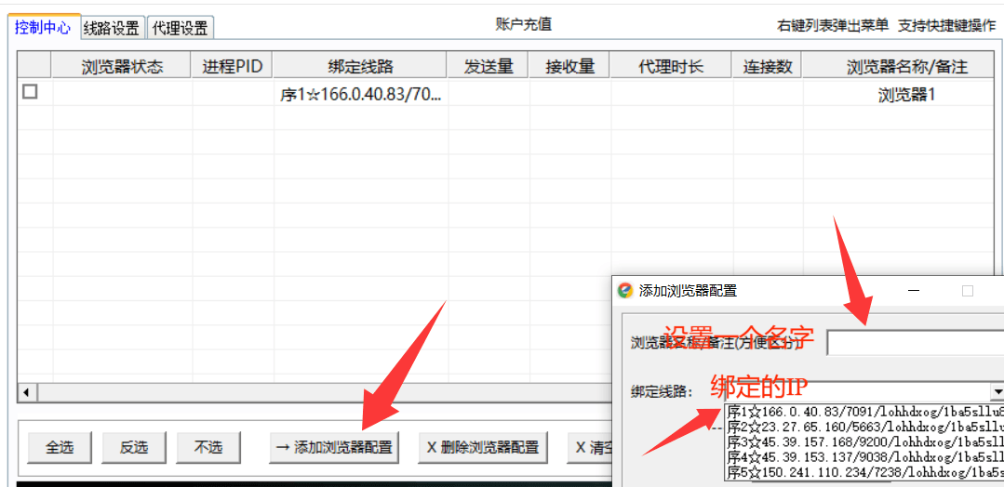Click the 全选 button
This screenshot has width=1004, height=487.
pos(60,447)
